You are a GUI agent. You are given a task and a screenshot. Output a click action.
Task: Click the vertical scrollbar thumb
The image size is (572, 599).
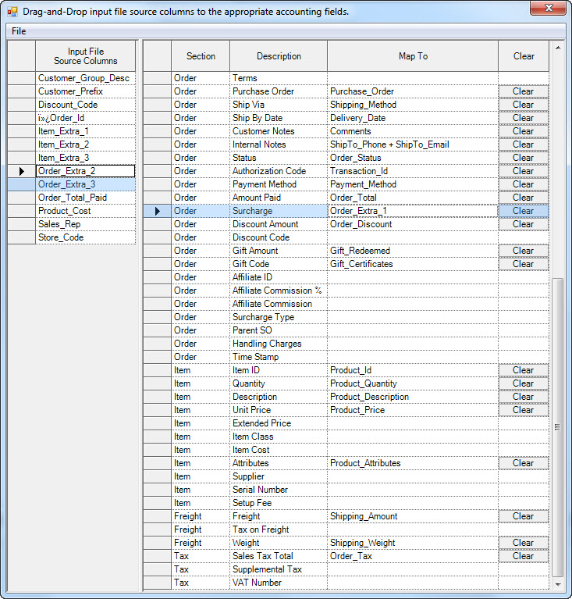[558, 427]
